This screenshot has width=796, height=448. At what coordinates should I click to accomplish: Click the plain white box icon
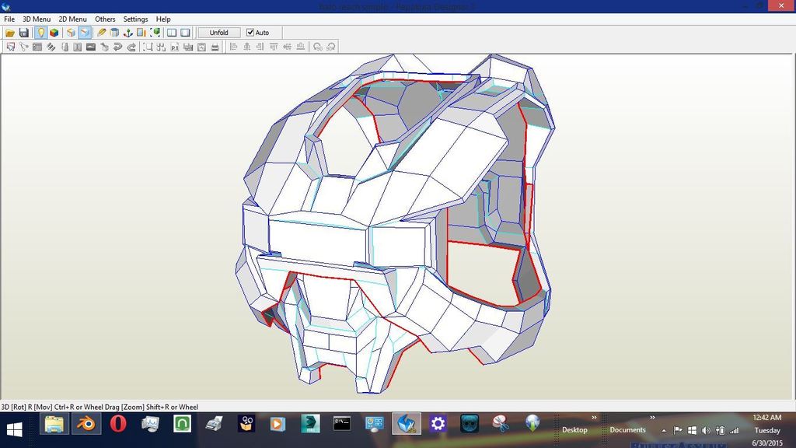coord(71,33)
